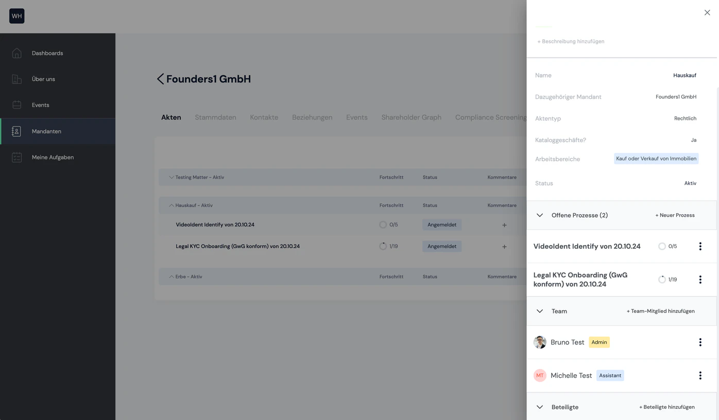Open Dashboards via the home icon
Viewport: 719px width, 420px height.
pos(16,53)
